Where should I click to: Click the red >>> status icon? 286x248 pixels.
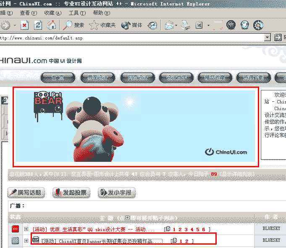(15, 229)
